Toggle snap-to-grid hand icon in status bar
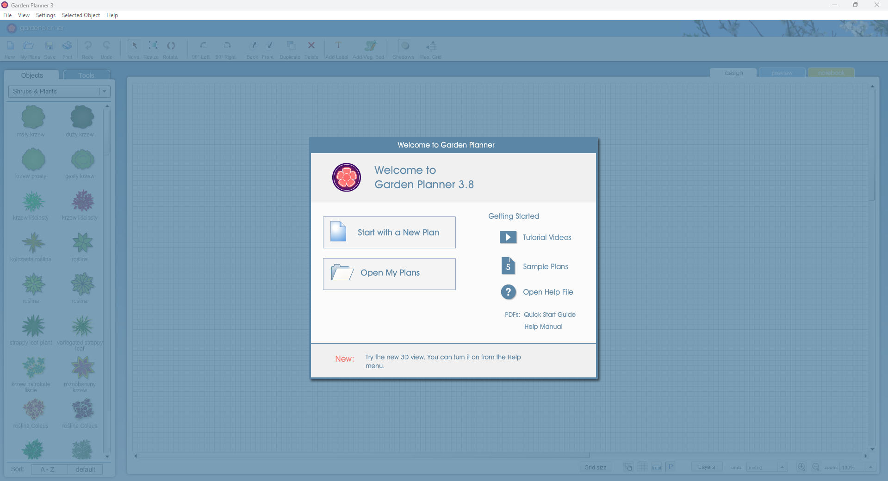 click(628, 467)
